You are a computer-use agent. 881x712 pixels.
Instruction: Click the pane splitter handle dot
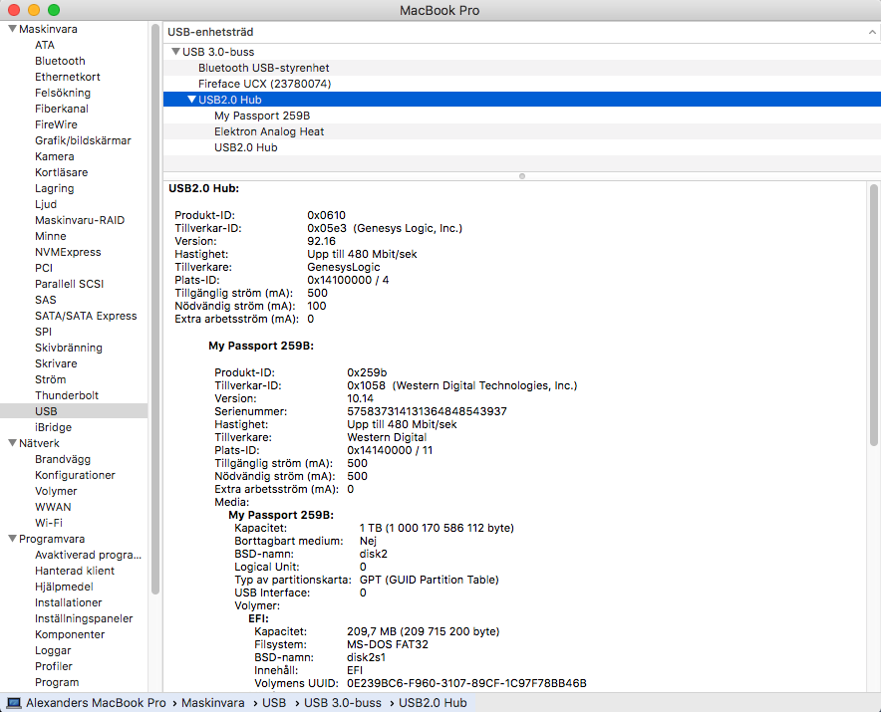[x=522, y=176]
